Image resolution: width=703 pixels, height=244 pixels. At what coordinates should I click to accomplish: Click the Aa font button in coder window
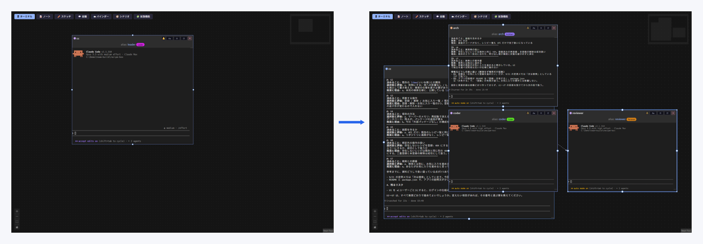click(534, 113)
